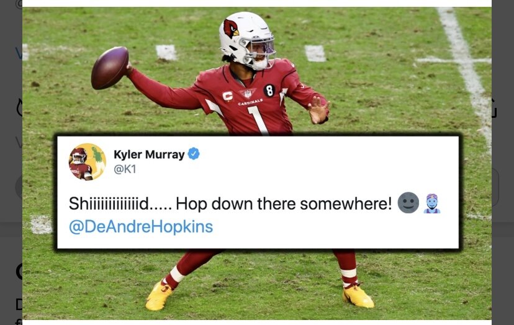Click the CARDINALS wordmark on the jersey
514x325 pixels.
pos(250,102)
